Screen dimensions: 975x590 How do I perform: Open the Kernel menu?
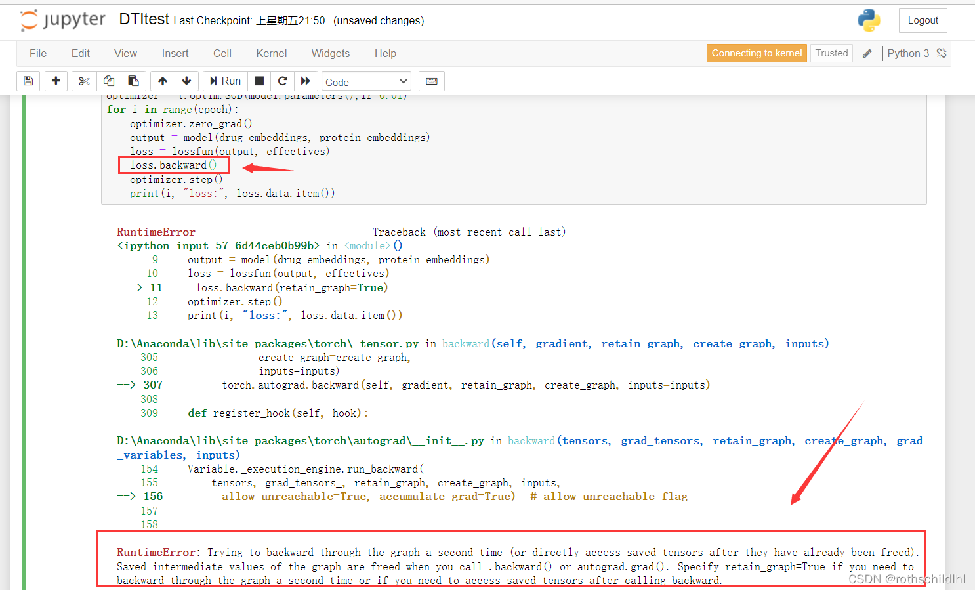[x=272, y=53]
